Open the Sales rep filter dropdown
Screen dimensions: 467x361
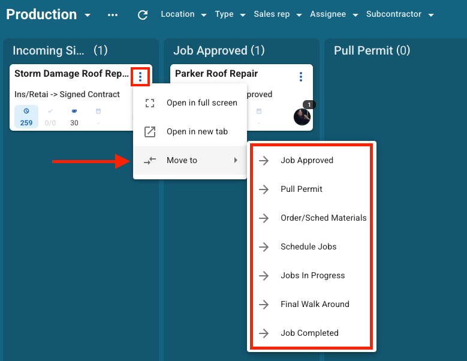click(277, 14)
